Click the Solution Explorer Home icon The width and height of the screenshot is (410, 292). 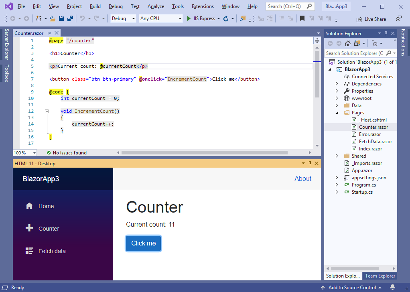click(348, 43)
